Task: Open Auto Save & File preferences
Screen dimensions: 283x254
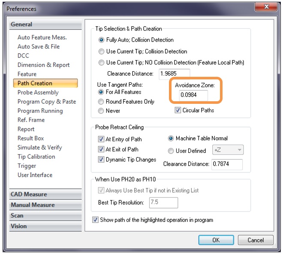Action: point(39,47)
